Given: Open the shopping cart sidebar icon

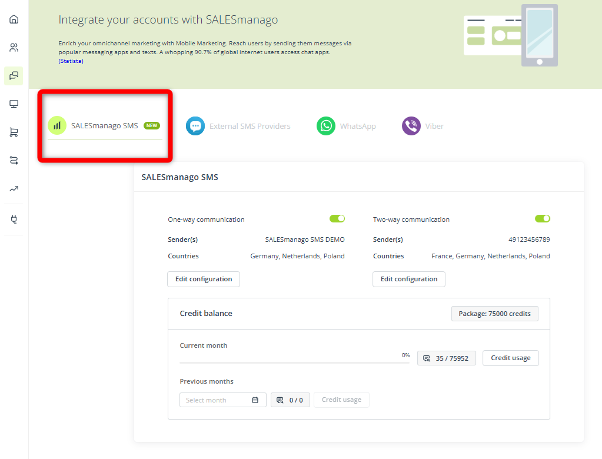Looking at the screenshot, I should tap(14, 132).
